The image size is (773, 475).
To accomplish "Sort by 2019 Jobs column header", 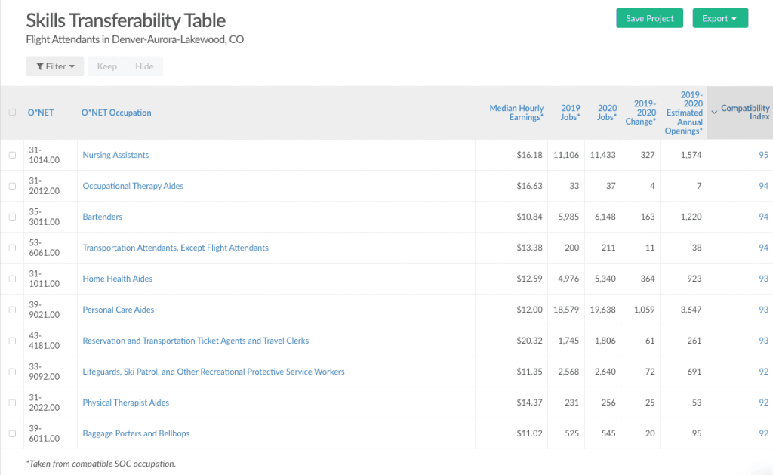I will (570, 113).
